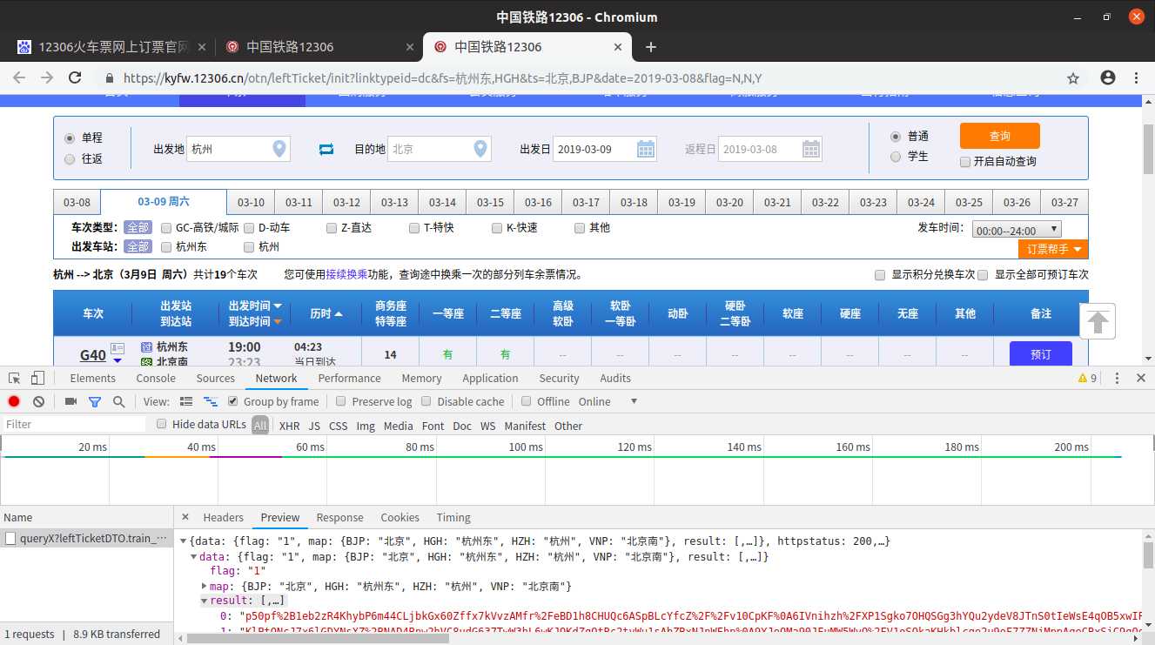Select the 学生 student ticket radio

(x=896, y=157)
